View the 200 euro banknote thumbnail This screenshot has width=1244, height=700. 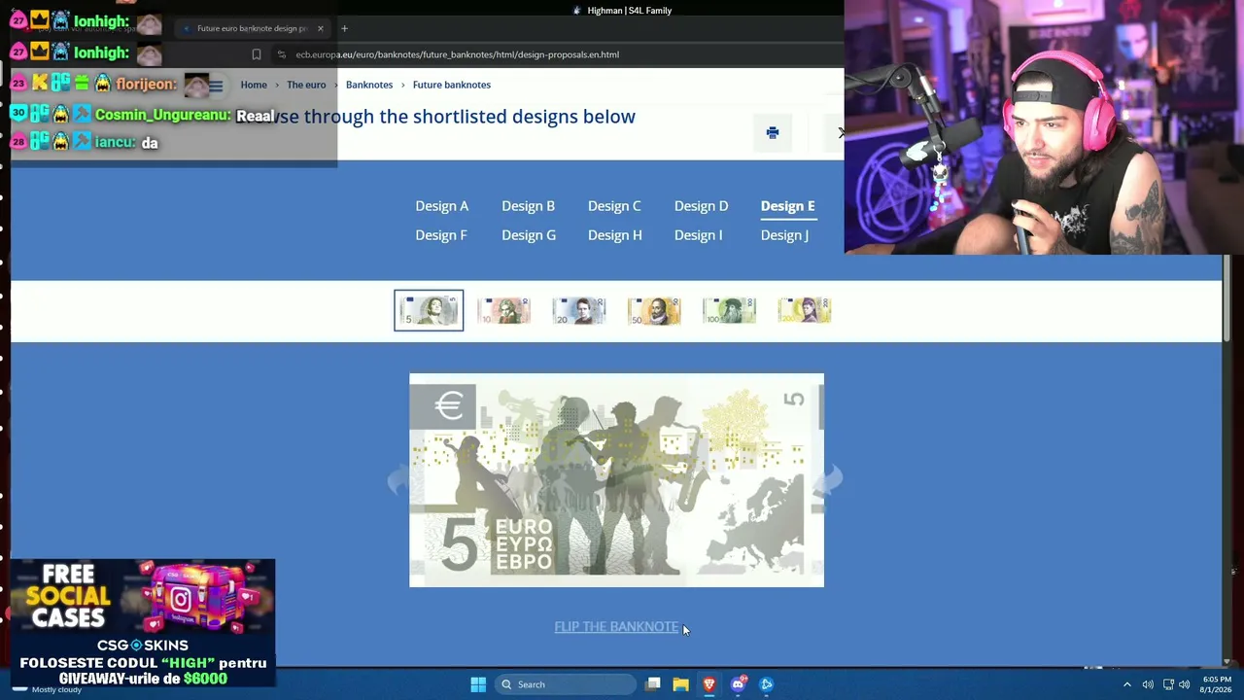coord(805,310)
